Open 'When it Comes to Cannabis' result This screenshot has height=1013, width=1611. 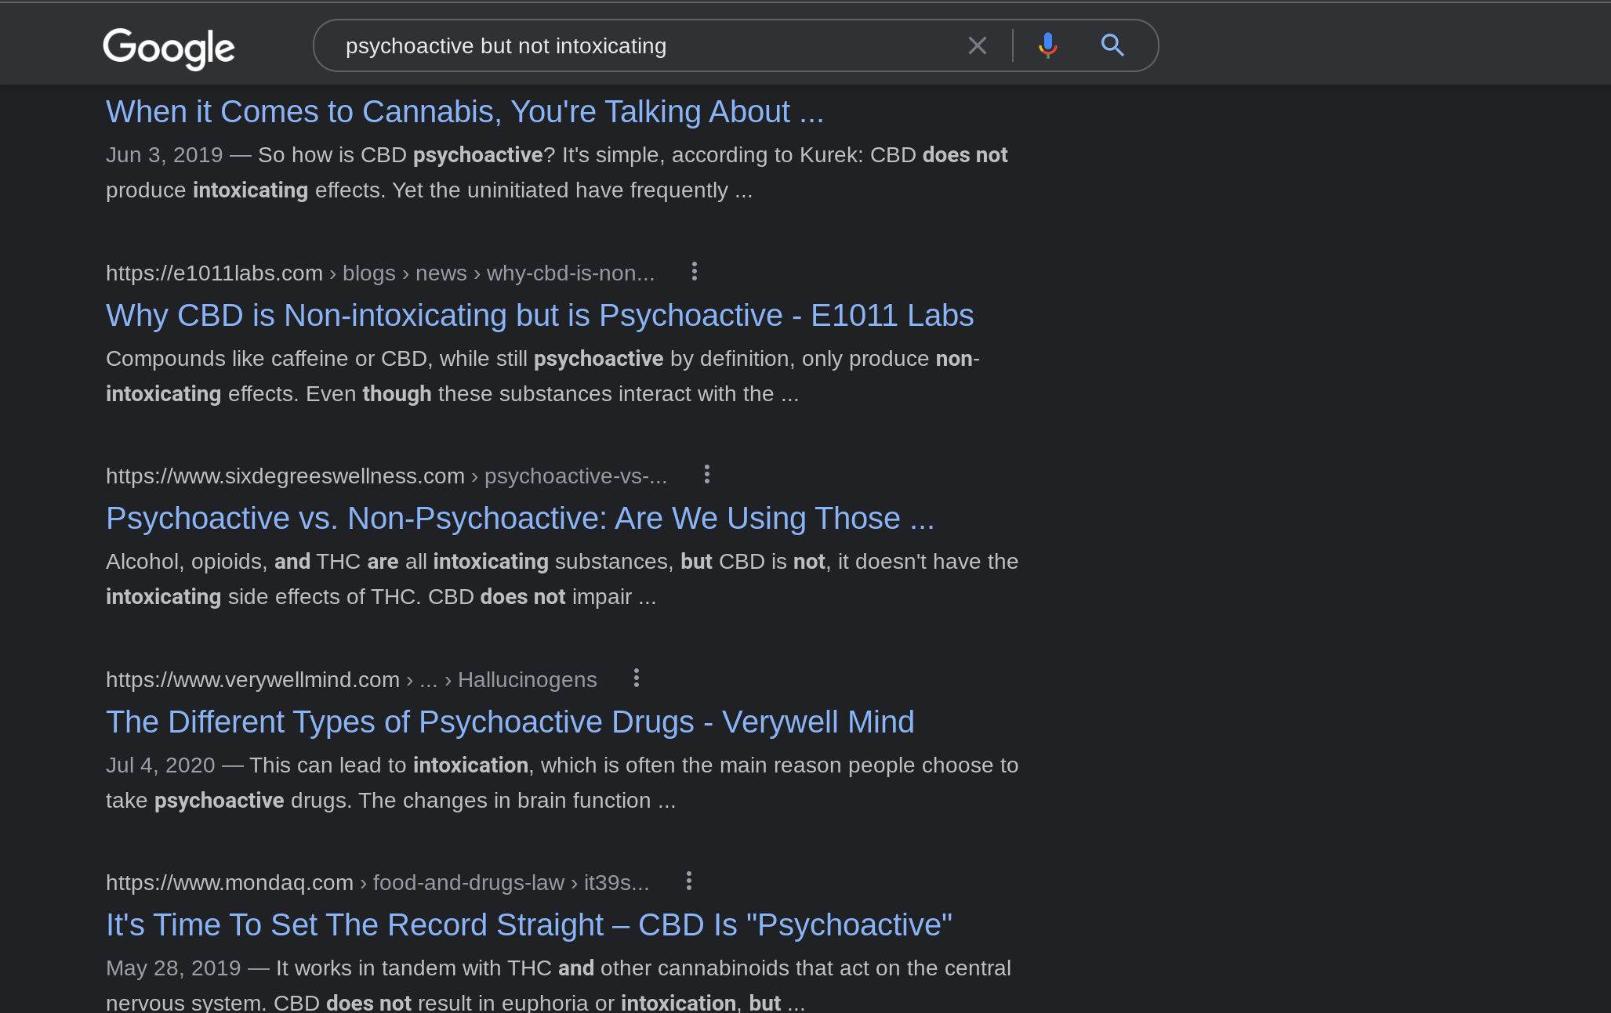[x=465, y=112]
